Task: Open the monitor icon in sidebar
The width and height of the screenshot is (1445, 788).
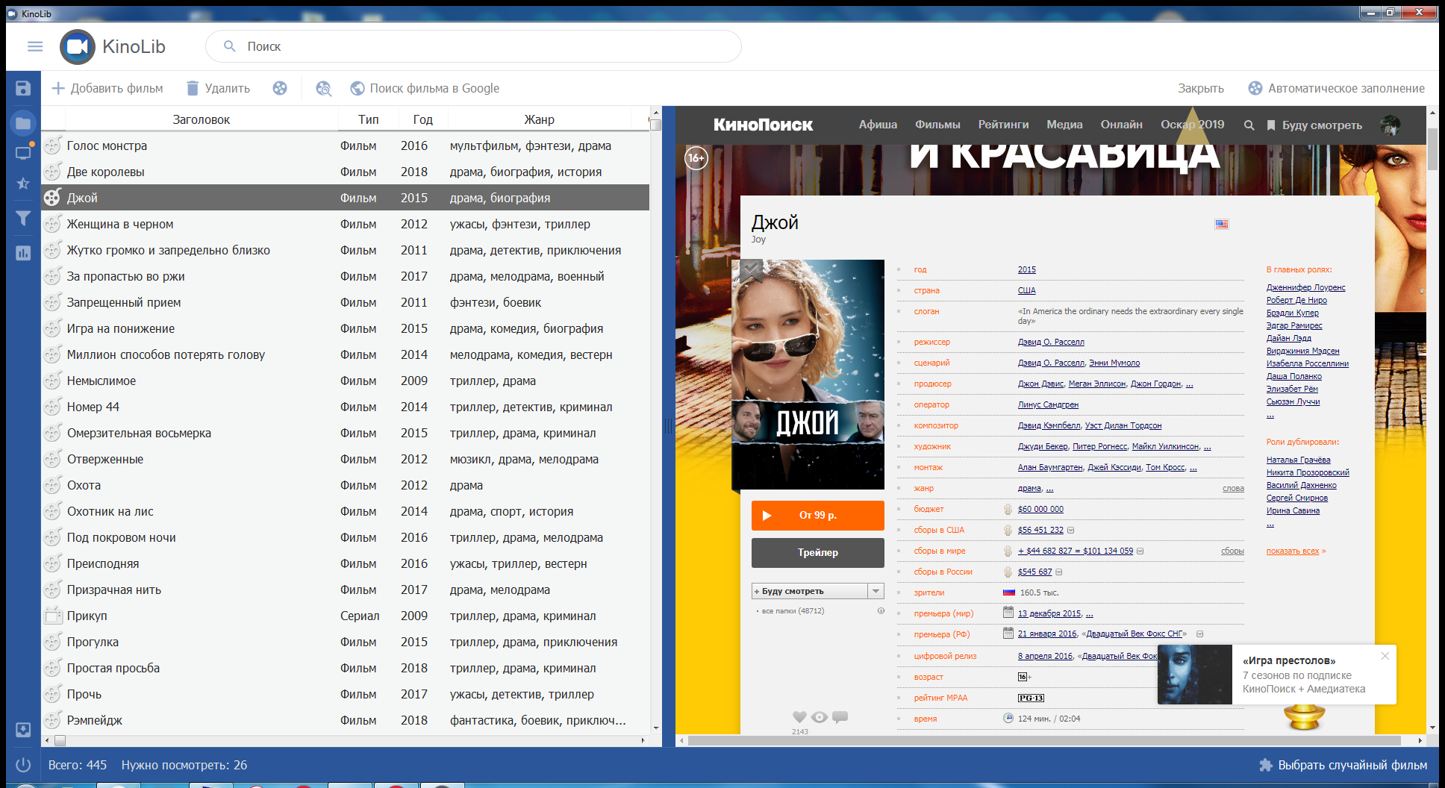Action: (x=23, y=153)
